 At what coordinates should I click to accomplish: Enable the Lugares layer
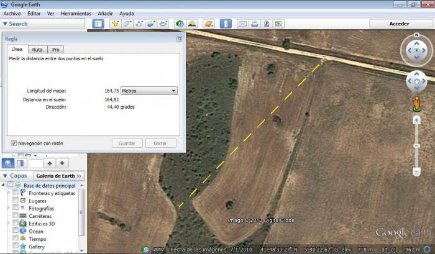coord(16,199)
